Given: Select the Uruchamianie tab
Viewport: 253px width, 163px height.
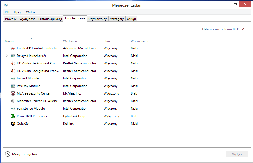Looking at the screenshot, I should [x=75, y=18].
